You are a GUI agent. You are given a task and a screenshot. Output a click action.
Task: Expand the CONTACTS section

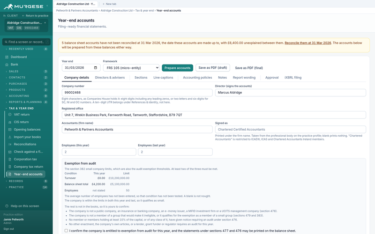click(26, 78)
